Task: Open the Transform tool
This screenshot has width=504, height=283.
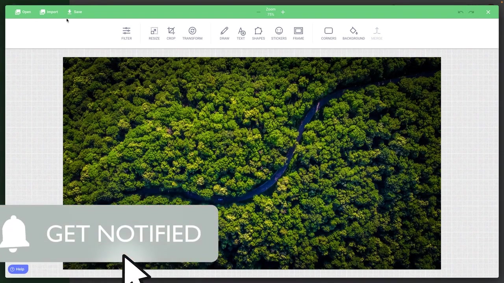Action: click(192, 33)
